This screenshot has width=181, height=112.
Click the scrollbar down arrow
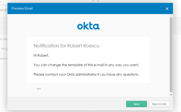[171, 95]
